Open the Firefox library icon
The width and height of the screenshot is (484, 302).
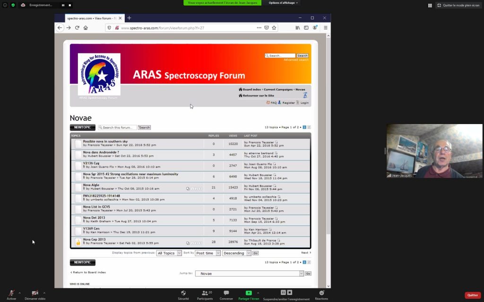298,28
